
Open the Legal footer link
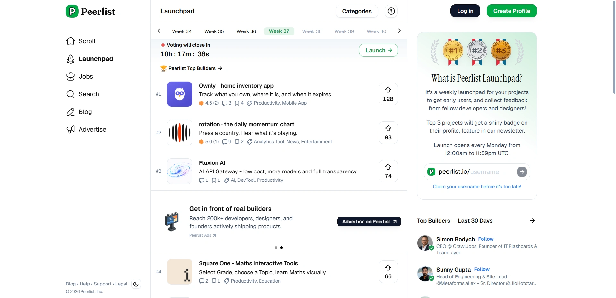coord(121,284)
